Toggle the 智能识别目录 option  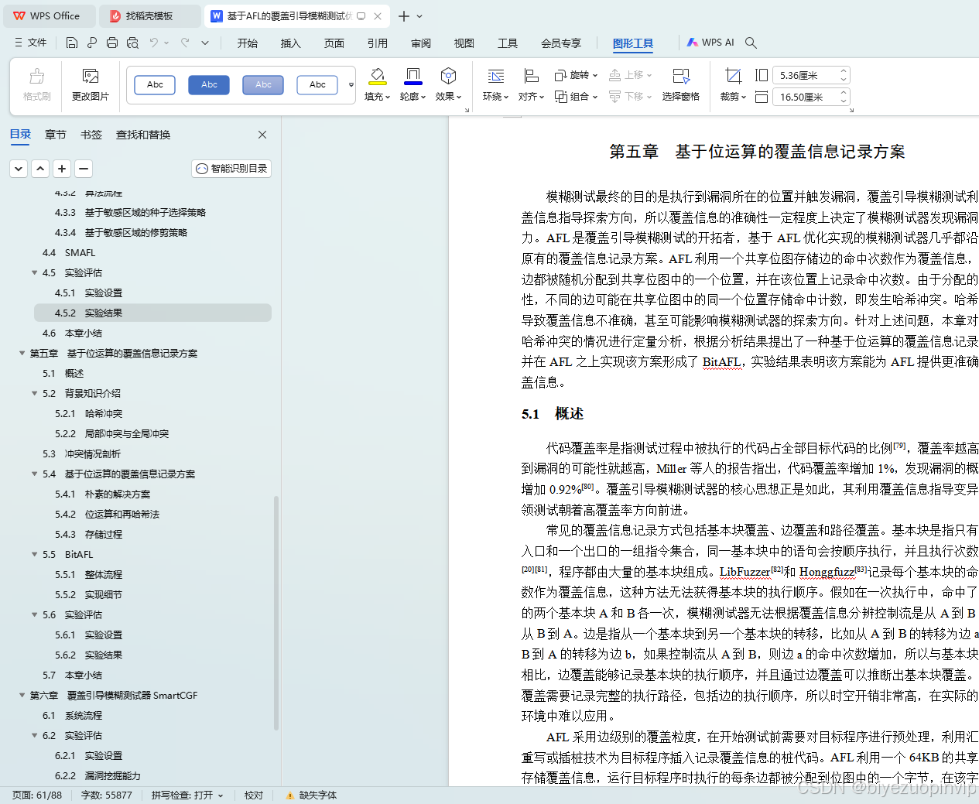[231, 168]
